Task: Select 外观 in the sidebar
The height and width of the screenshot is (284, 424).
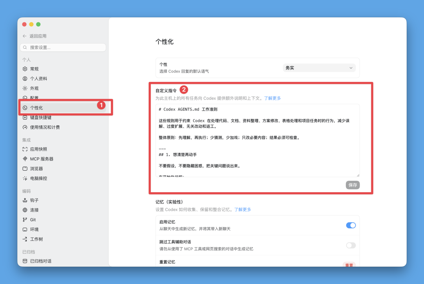Action: (63, 88)
